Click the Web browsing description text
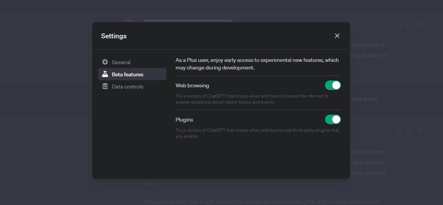443x205 pixels. 252,99
